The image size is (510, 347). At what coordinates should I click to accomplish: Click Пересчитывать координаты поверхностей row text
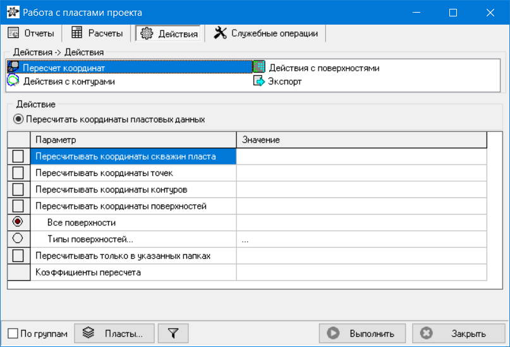click(x=121, y=206)
